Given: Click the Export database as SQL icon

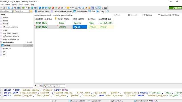Looking at the screenshot, I should click(x=32, y=8).
